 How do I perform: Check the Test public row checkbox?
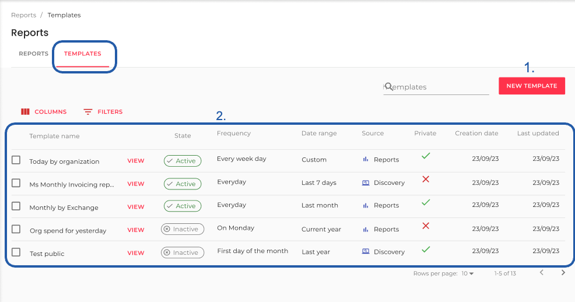coord(16,252)
